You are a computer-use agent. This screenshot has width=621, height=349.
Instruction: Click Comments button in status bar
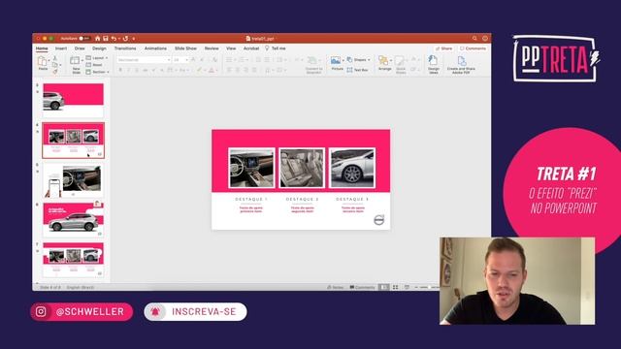[x=362, y=287]
